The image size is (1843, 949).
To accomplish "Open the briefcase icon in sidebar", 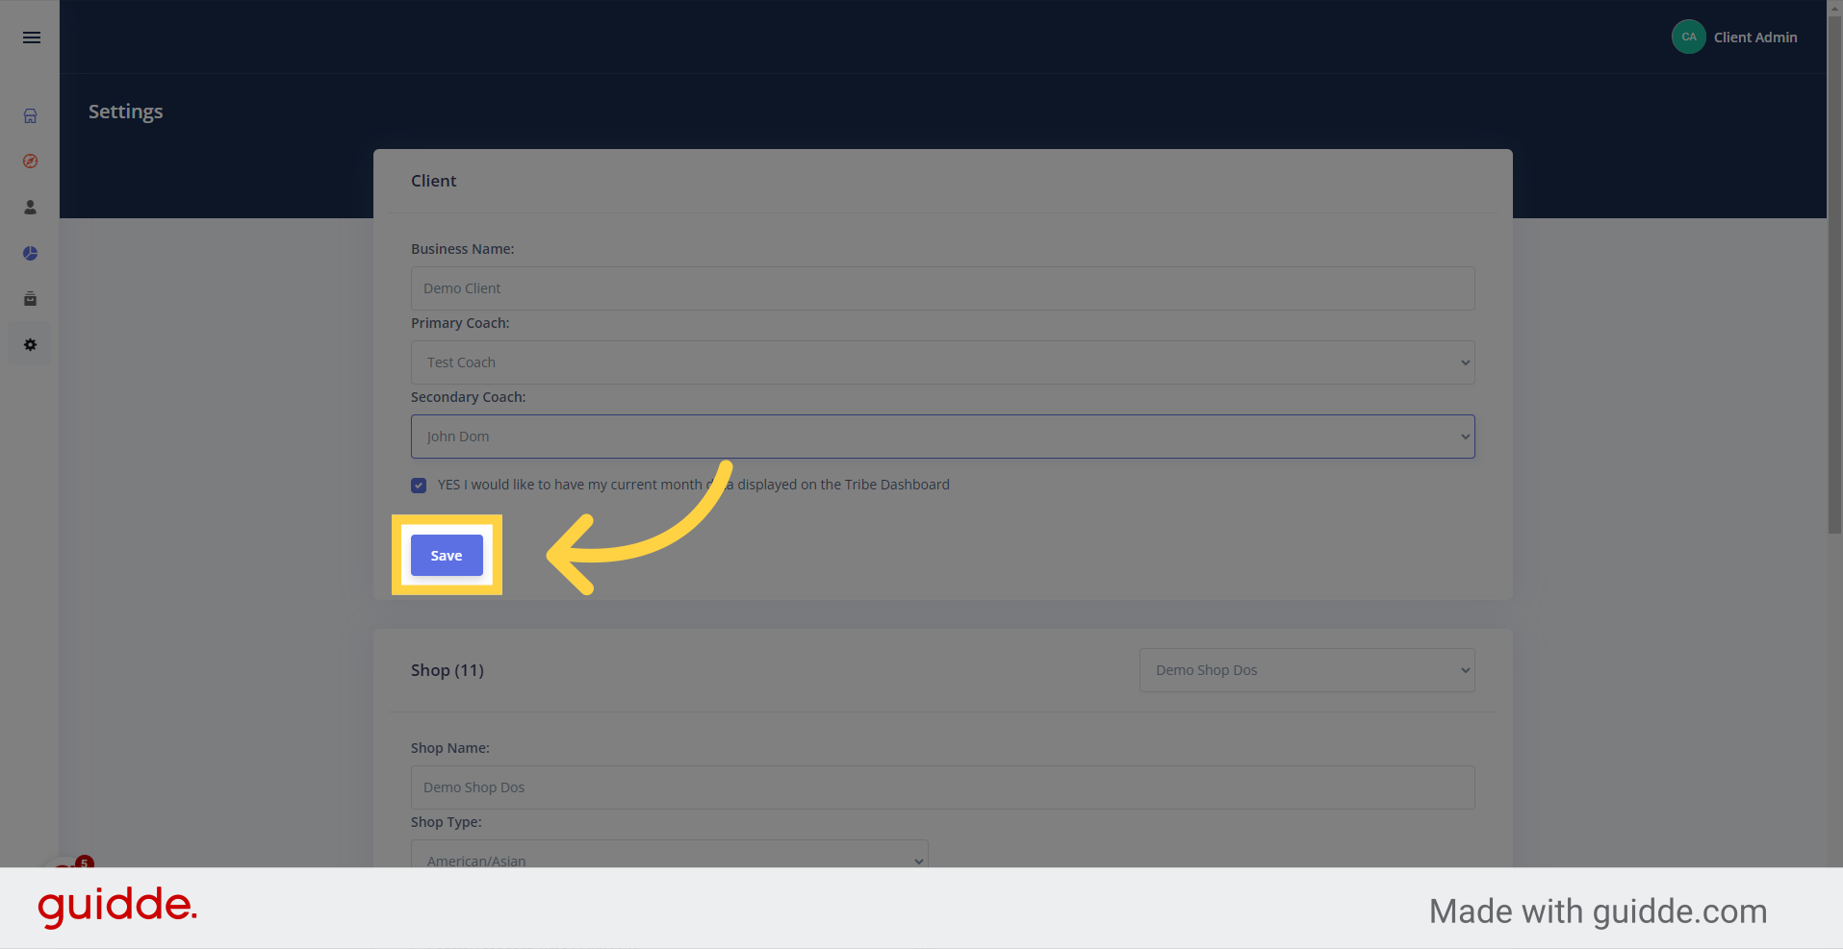I will (x=31, y=299).
